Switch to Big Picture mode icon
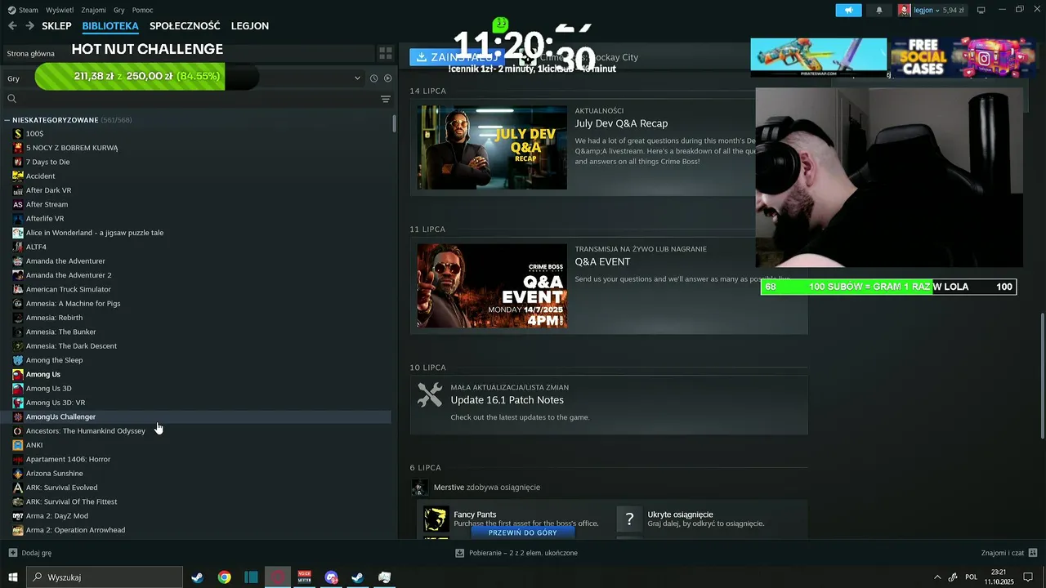Image resolution: width=1046 pixels, height=588 pixels. pyautogui.click(x=981, y=10)
